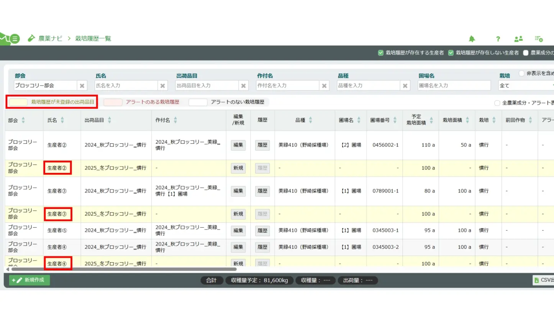
Task: Select 栽培履歴一覧 breadcrumb item
Action: (93, 38)
